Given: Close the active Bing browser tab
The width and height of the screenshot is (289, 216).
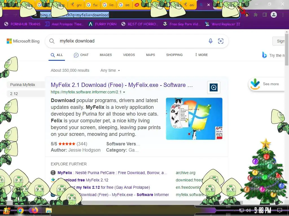Looking at the screenshot, I should 209,5.
